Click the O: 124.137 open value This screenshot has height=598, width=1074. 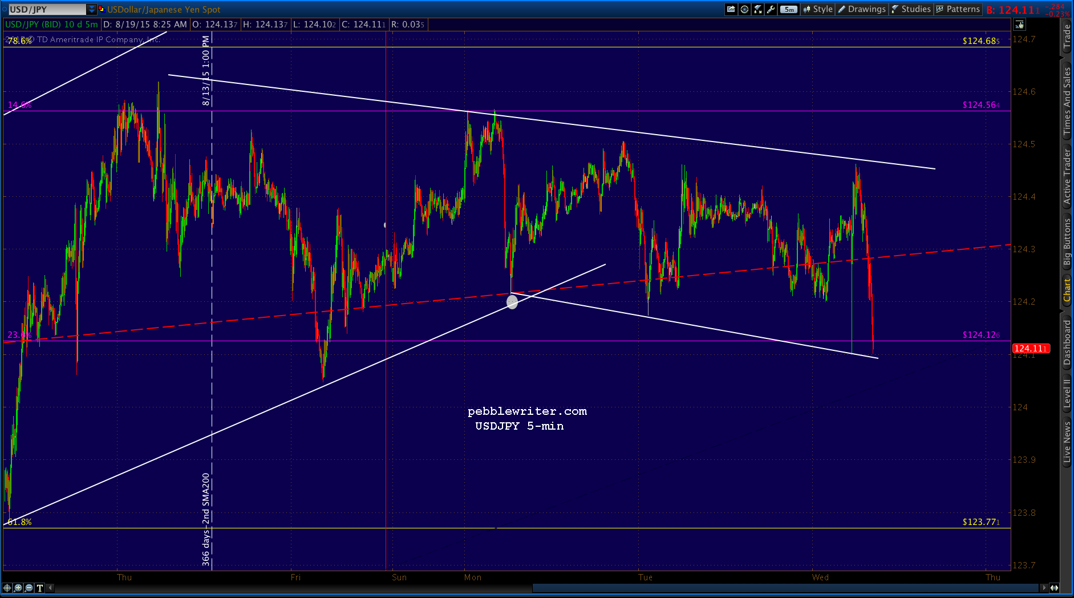coord(215,25)
